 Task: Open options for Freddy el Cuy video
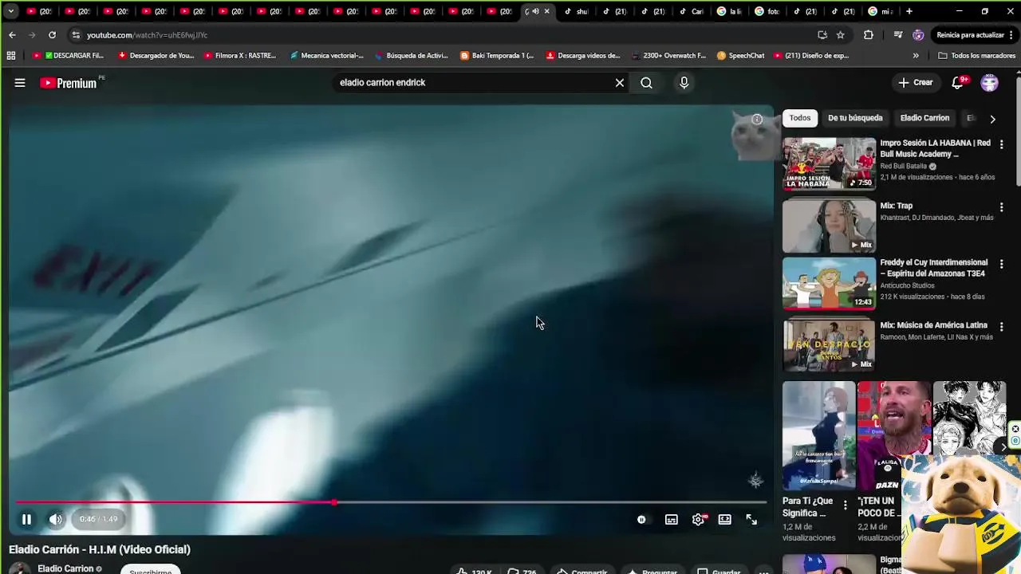point(1001,264)
